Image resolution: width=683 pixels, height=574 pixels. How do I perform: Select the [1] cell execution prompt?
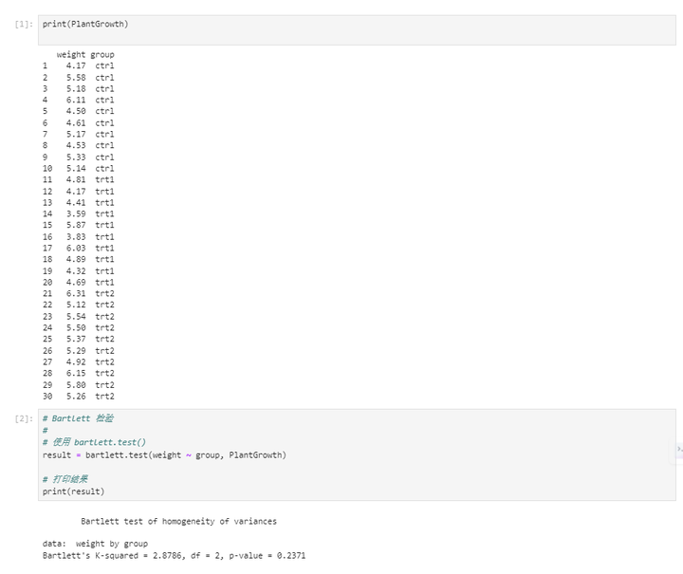point(24,24)
